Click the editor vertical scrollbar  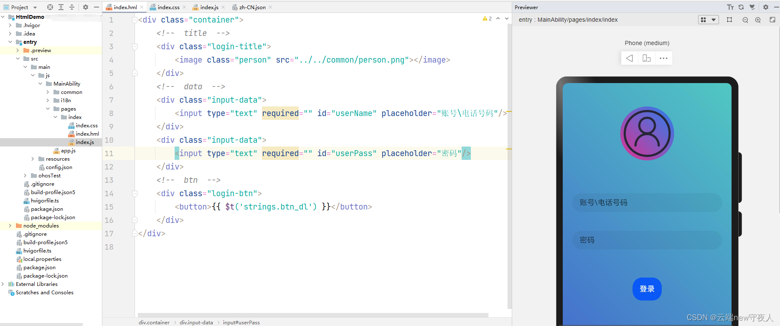pyautogui.click(x=509, y=166)
